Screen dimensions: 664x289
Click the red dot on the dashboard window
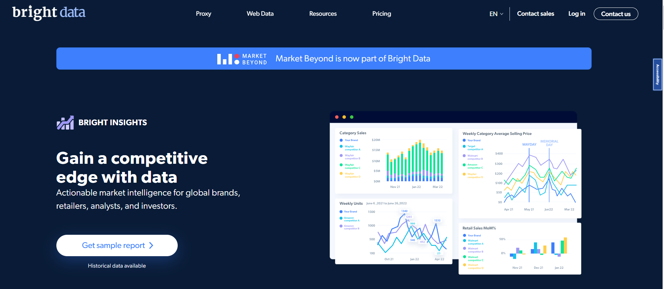pyautogui.click(x=337, y=117)
